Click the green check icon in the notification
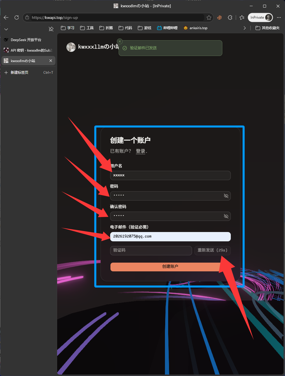Image resolution: width=285 pixels, height=376 pixels. pyautogui.click(x=125, y=48)
